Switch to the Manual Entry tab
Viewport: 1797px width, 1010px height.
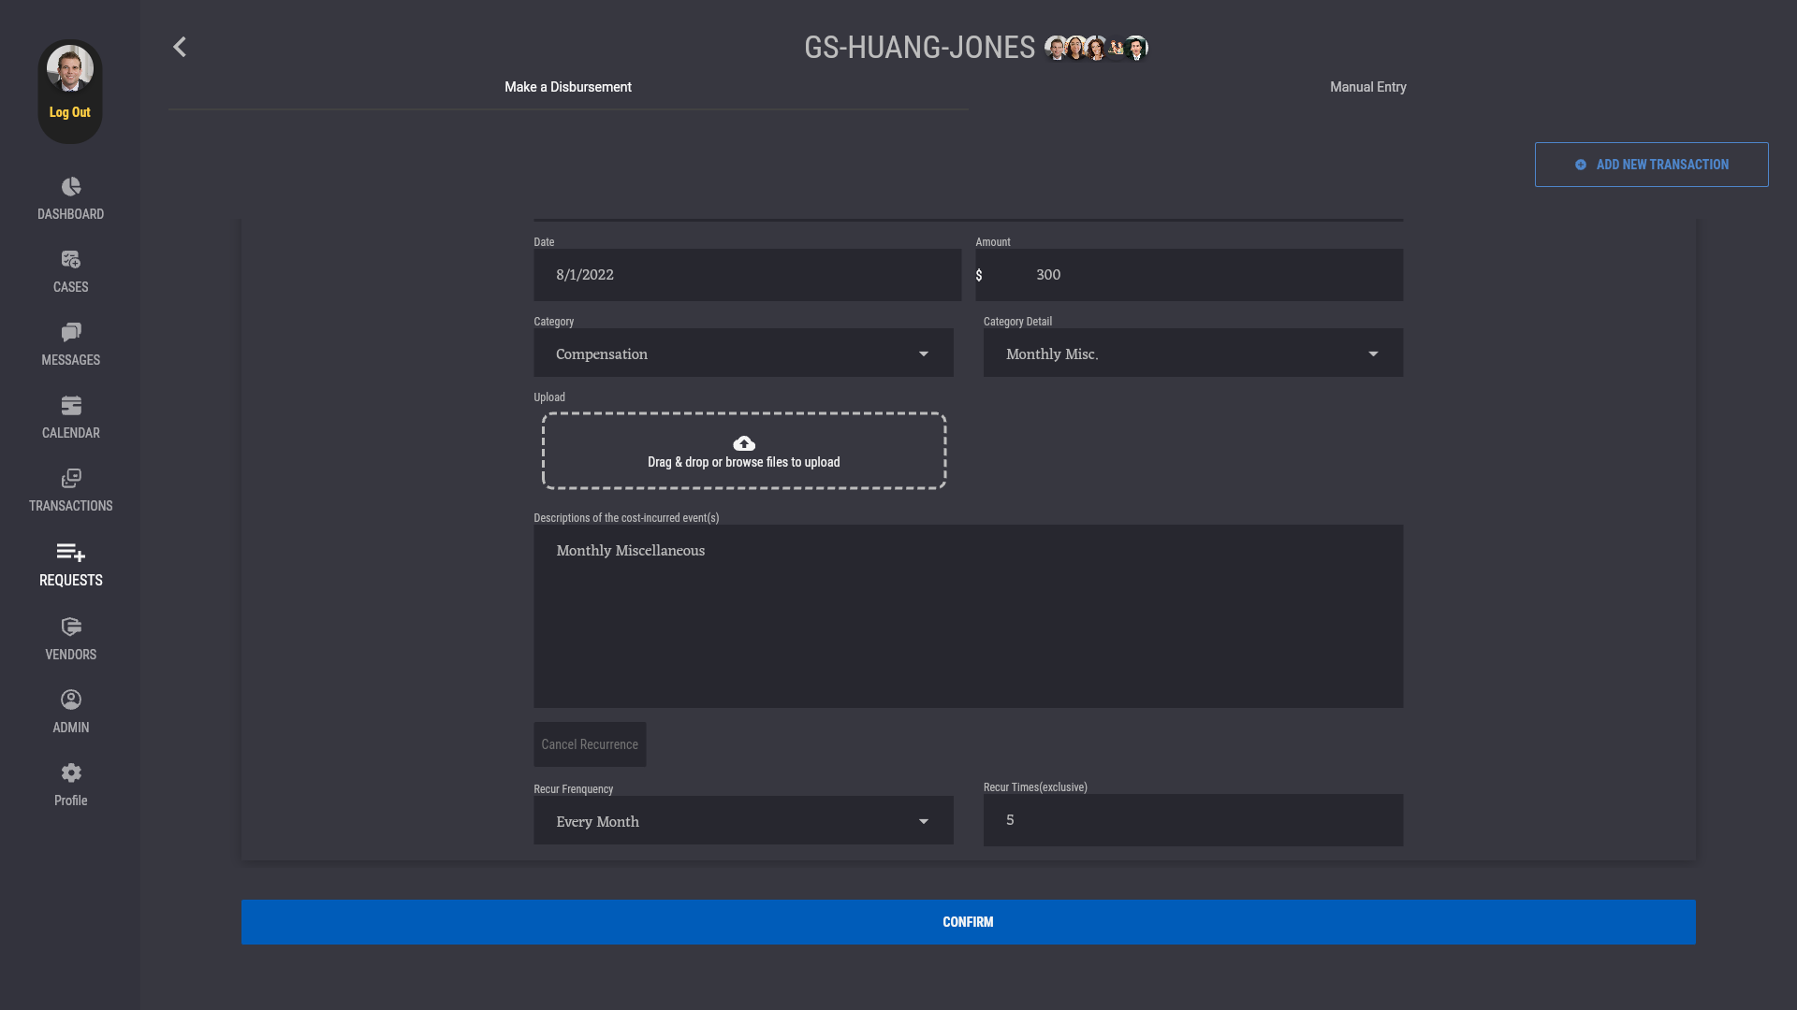(x=1367, y=87)
